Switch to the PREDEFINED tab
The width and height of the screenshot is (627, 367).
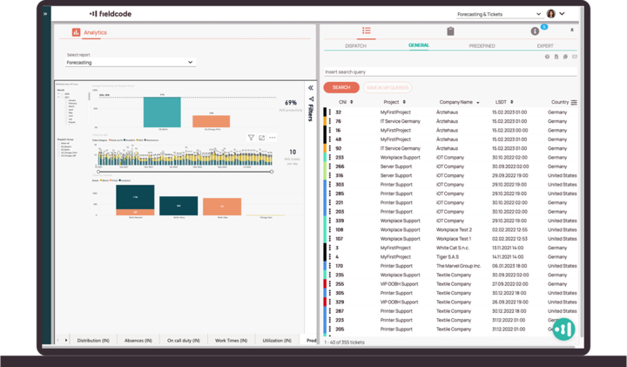click(482, 45)
